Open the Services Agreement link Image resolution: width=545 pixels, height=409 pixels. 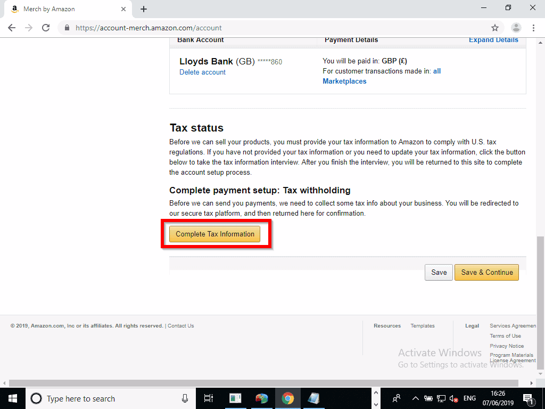tap(513, 326)
